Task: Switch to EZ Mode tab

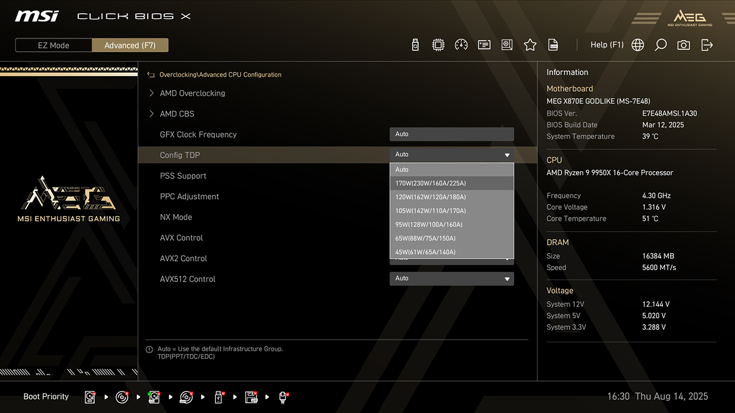Action: [x=53, y=45]
